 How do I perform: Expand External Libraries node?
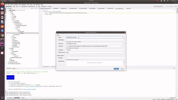coord(7,62)
